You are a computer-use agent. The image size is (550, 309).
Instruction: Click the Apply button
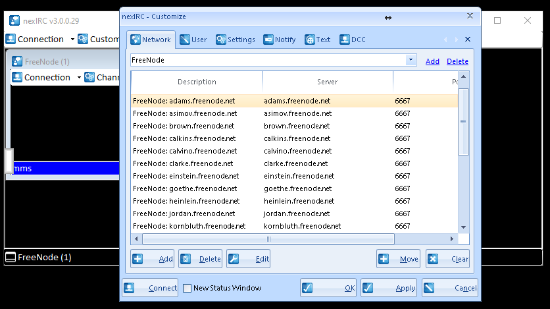click(x=389, y=288)
